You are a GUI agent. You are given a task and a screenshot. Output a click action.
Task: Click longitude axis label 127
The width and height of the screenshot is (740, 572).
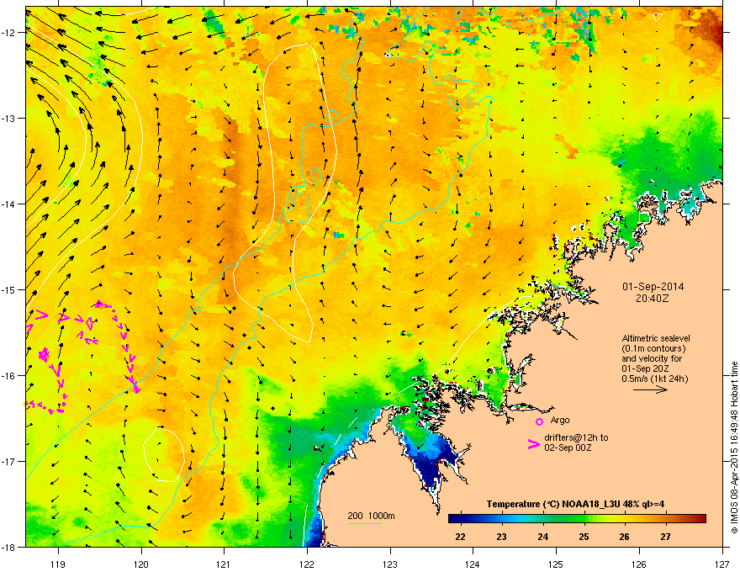(x=722, y=564)
